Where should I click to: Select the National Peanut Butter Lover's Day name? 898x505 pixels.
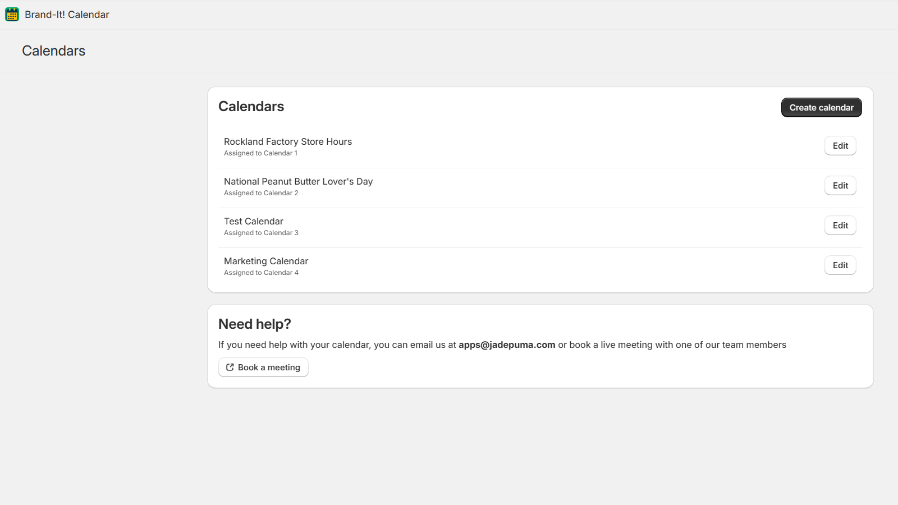pyautogui.click(x=298, y=182)
